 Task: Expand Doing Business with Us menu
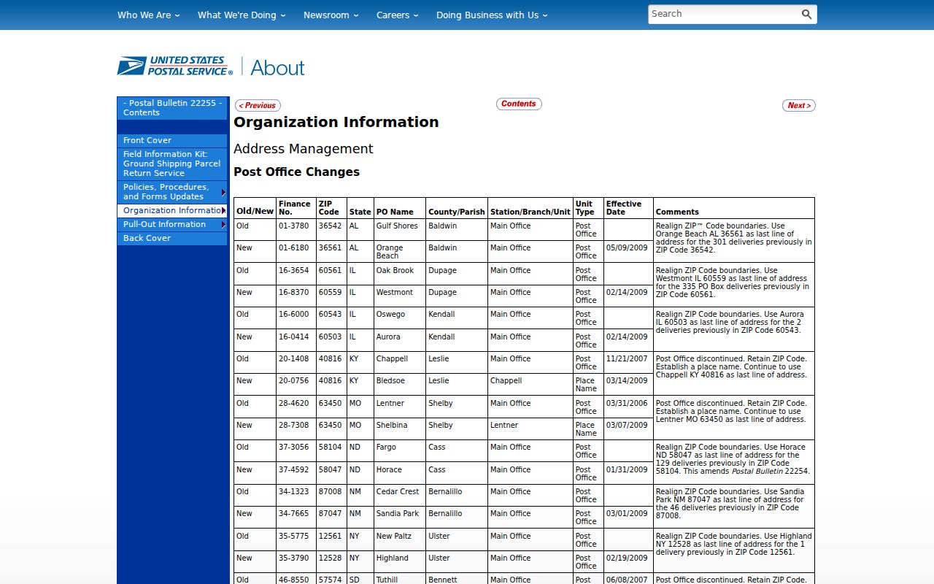(x=492, y=15)
